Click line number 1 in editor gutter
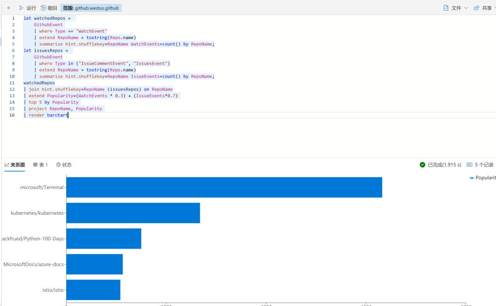This screenshot has width=496, height=306. (x=13, y=18)
